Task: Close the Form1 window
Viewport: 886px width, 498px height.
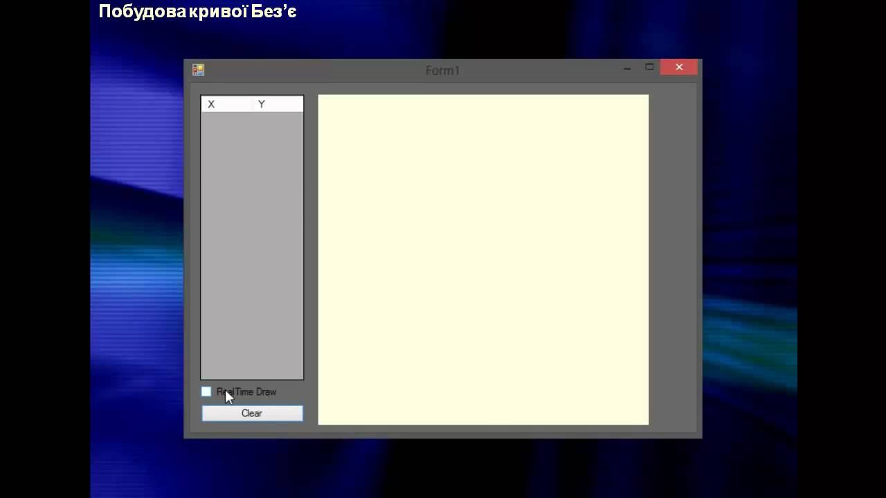Action: click(679, 67)
